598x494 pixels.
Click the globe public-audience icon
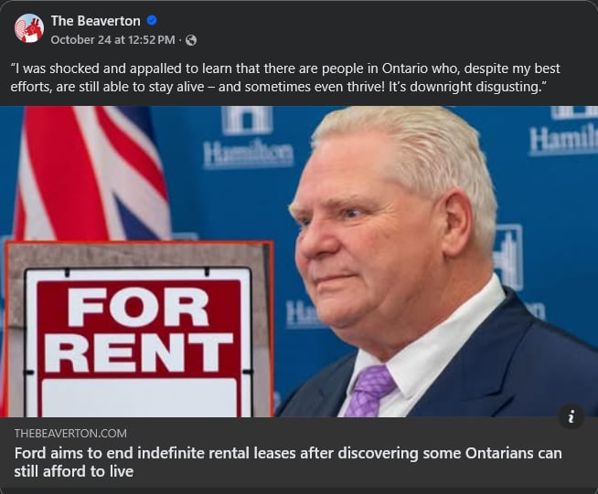click(191, 40)
